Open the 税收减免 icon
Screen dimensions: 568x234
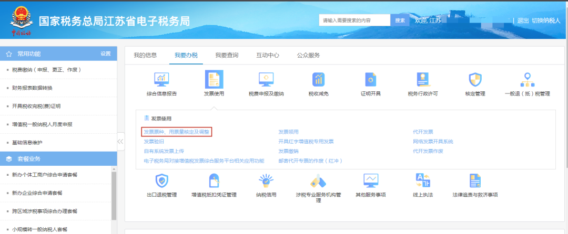pyautogui.click(x=318, y=79)
